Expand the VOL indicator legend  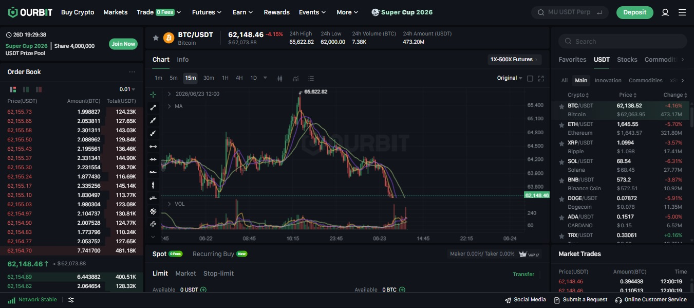170,204
